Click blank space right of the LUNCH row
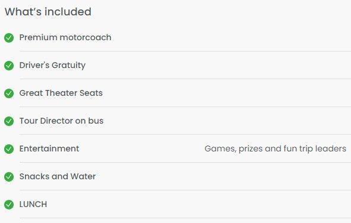This screenshot has height=223, width=351. point(199,204)
